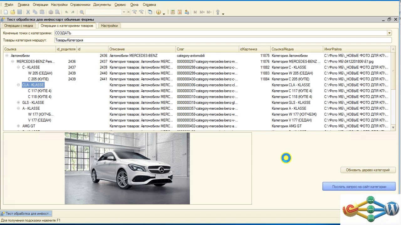Image resolution: width=401 pixels, height=225 pixels.
Task: Click the ИмяФайла column header
Action: coord(357,49)
